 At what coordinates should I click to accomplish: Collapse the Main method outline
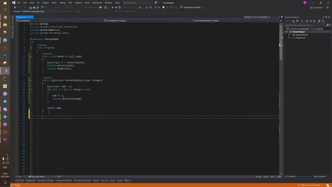[x=31, y=57]
